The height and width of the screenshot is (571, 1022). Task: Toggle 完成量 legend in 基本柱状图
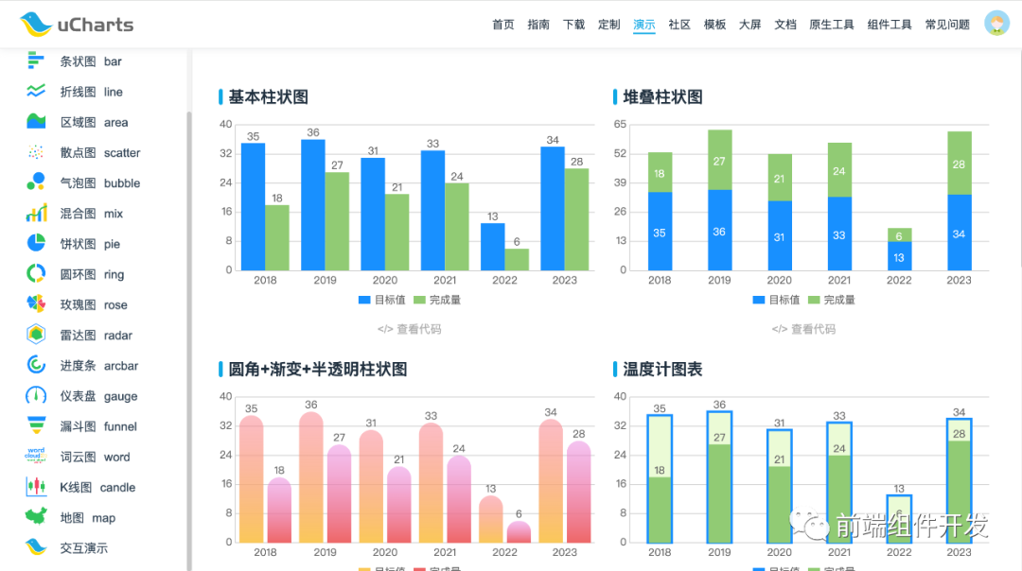coord(437,300)
